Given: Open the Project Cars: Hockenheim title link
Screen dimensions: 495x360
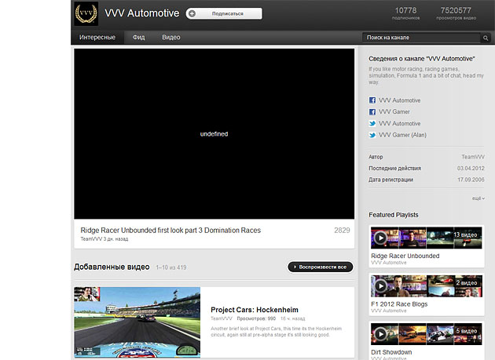Looking at the screenshot, I should (x=255, y=310).
